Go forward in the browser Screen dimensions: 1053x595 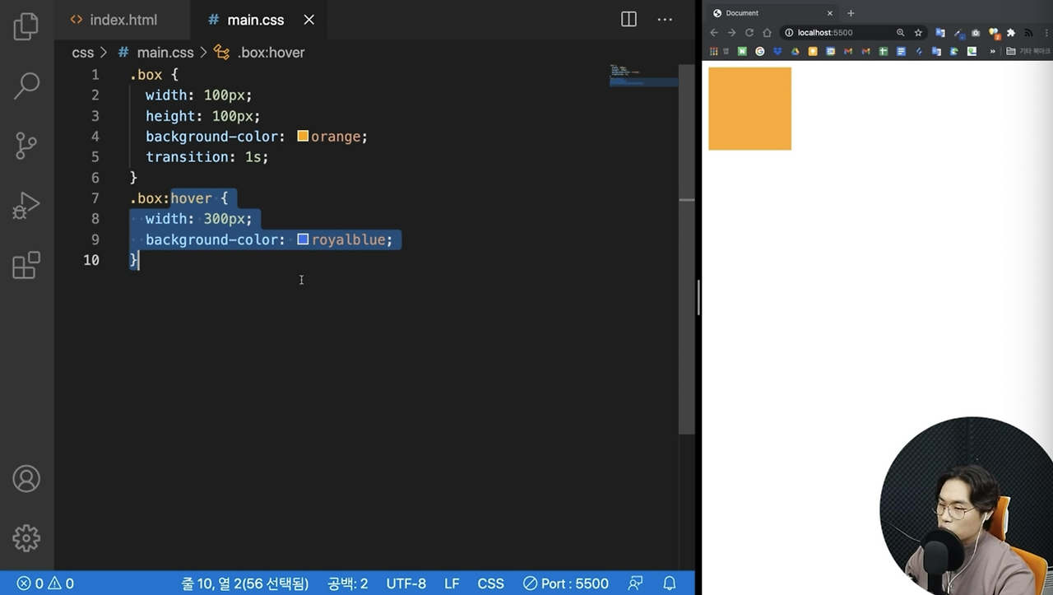[x=731, y=33]
